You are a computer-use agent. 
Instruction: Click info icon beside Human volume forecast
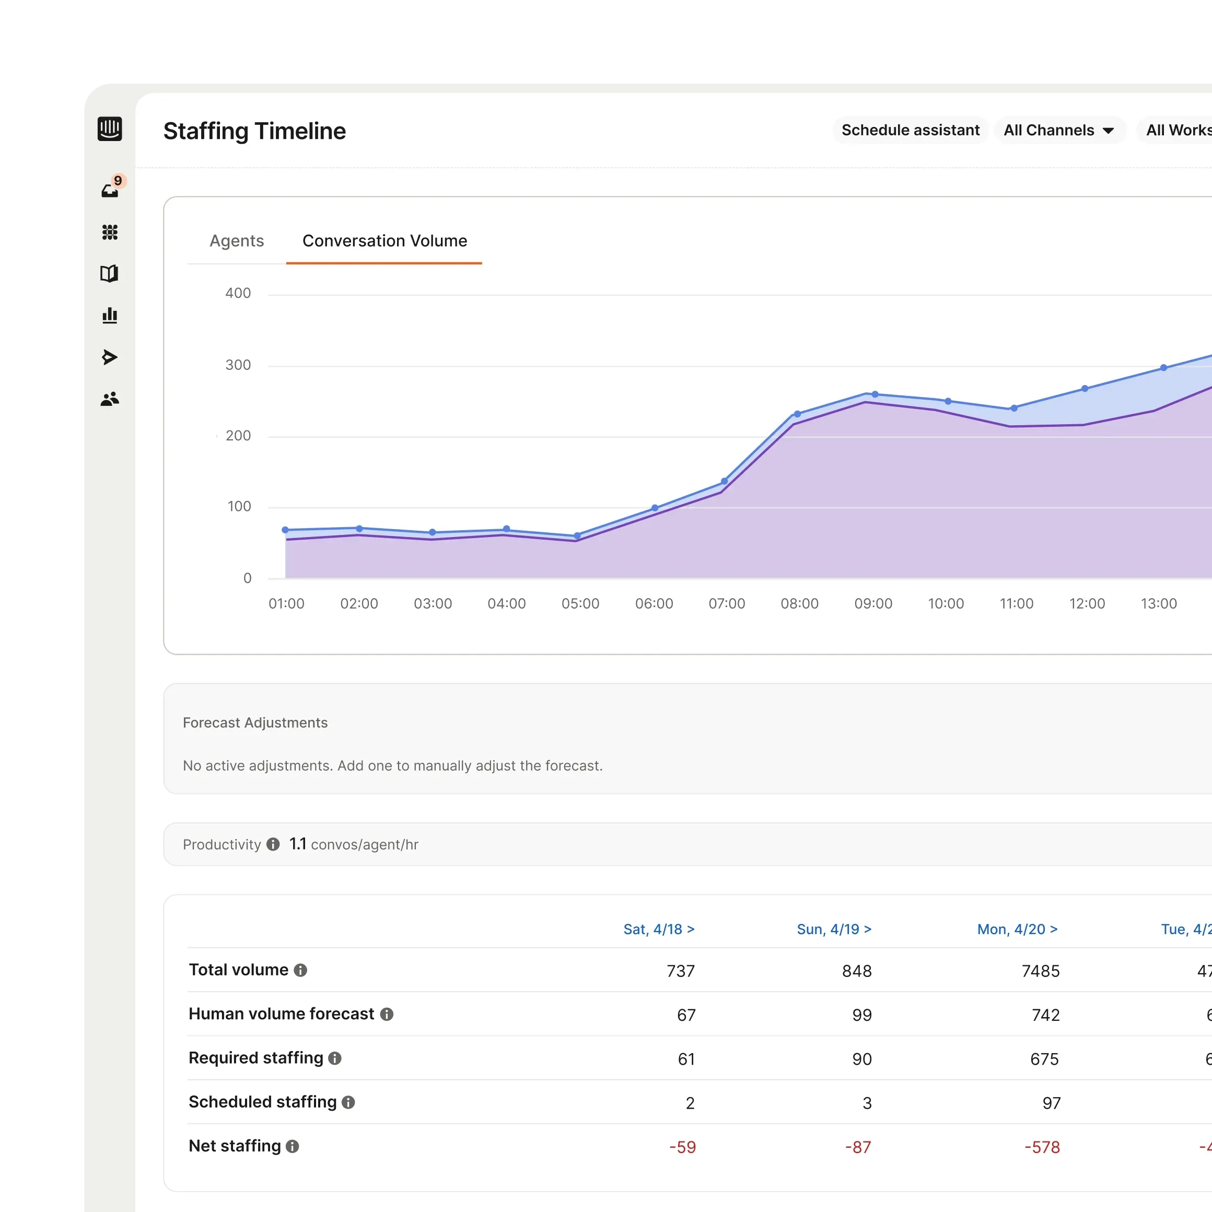(x=387, y=1014)
